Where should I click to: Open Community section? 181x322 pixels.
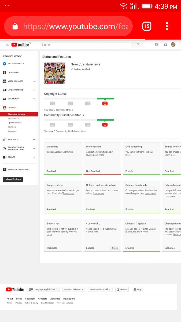click(x=13, y=99)
